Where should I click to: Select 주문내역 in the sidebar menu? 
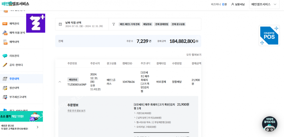pyautogui.click(x=14, y=79)
